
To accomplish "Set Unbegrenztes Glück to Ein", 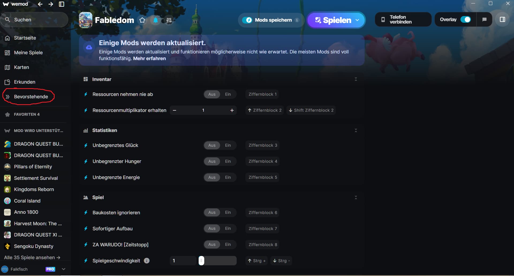I will click(x=228, y=145).
